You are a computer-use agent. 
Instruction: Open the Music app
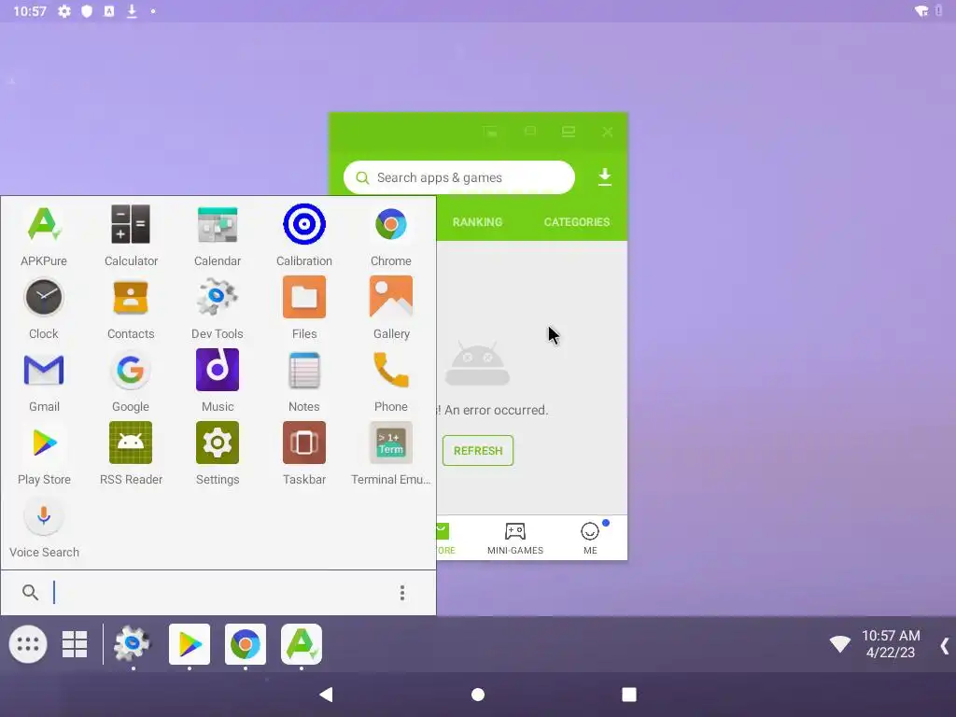[x=218, y=381]
